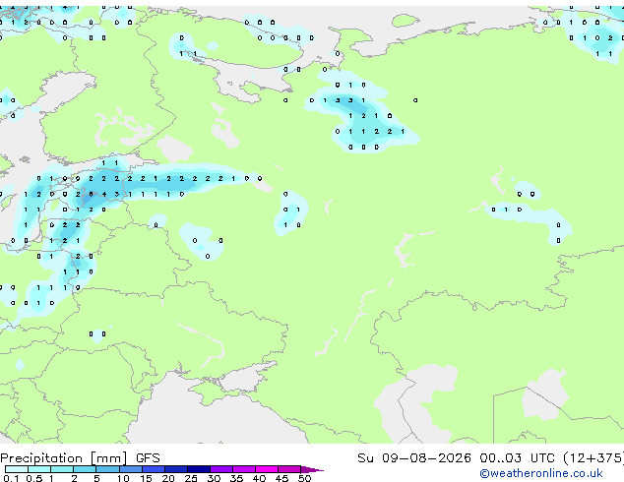Click the '0.1' legend scale label

11,478
